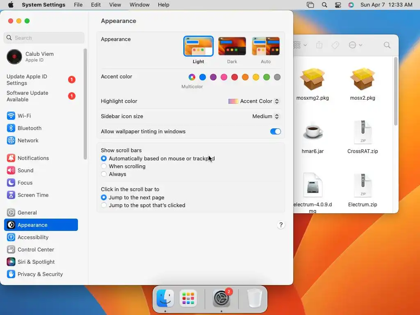
Task: Click System Settings icon in Dock
Action: 221,298
